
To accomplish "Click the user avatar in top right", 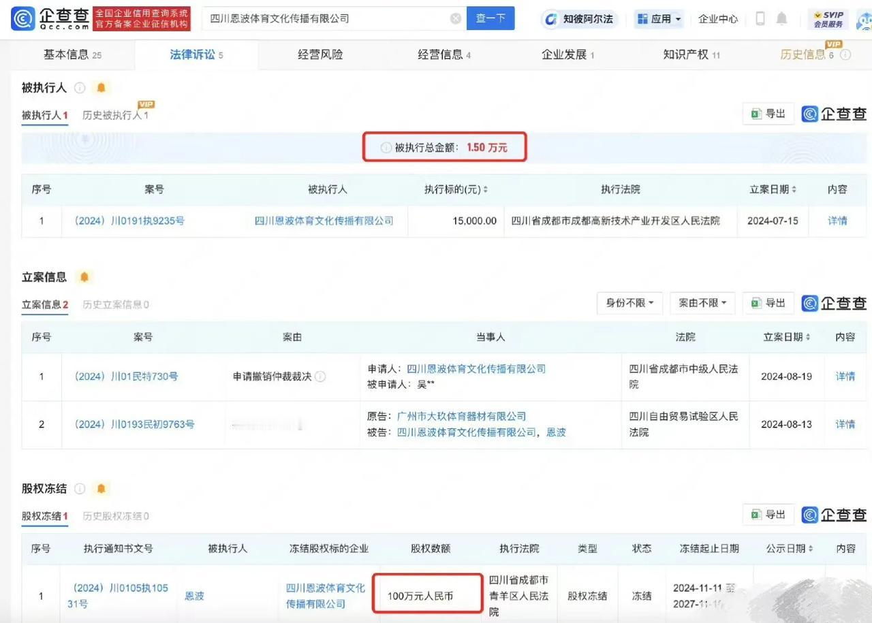I will pos(862,19).
